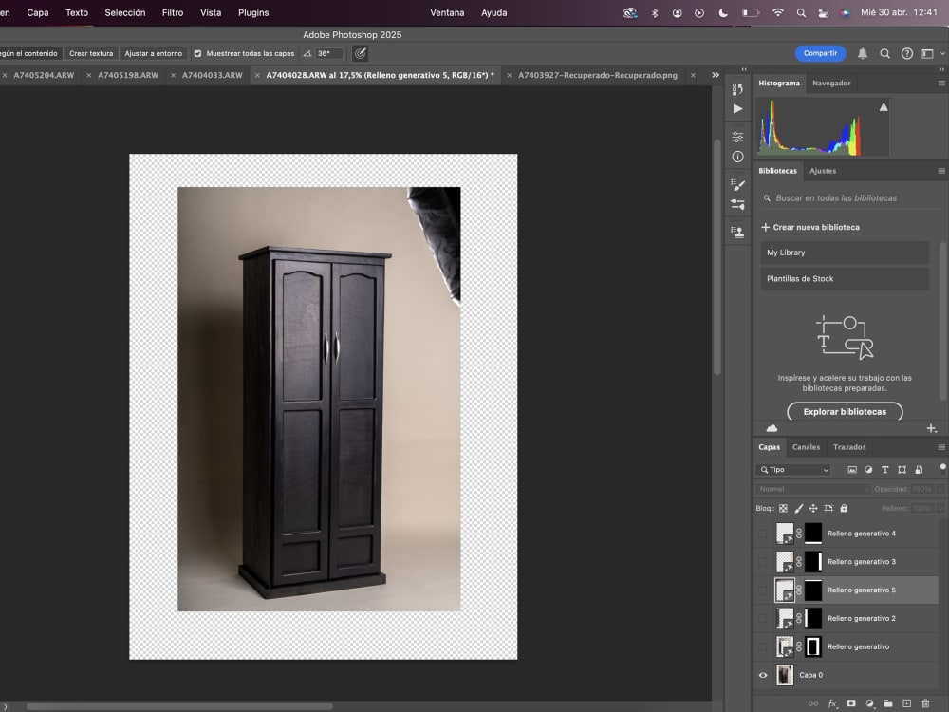
Task: Open the Histograma panel options menu
Action: 941,84
